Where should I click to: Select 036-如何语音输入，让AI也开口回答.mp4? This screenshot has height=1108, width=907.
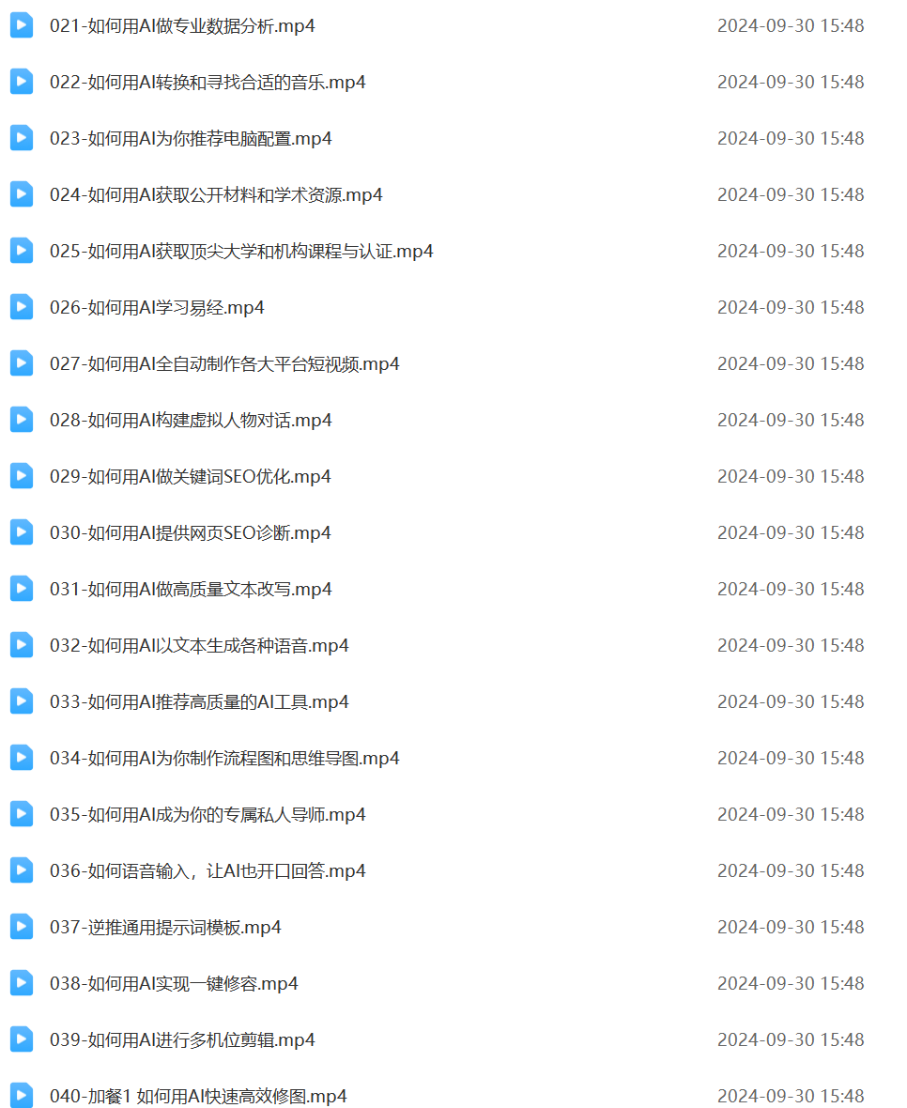click(x=208, y=870)
